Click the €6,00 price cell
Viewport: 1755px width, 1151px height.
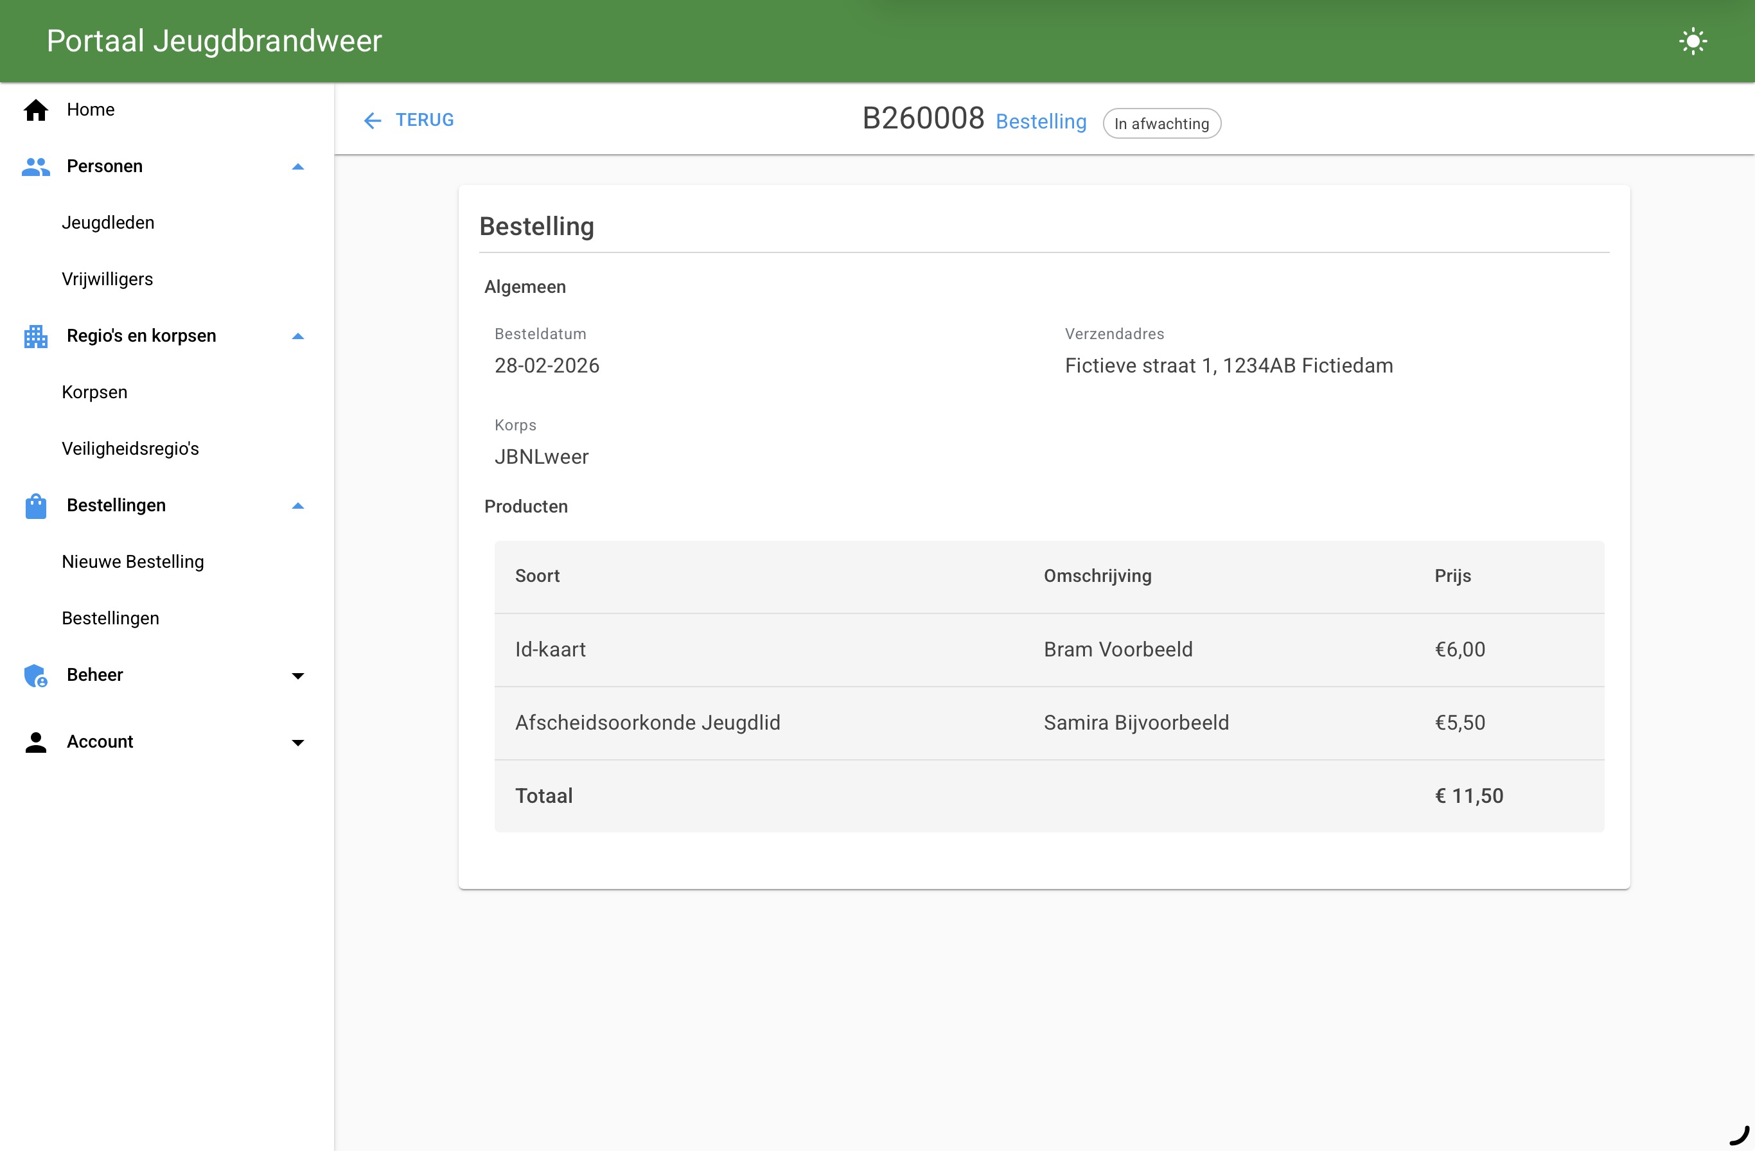click(1460, 649)
